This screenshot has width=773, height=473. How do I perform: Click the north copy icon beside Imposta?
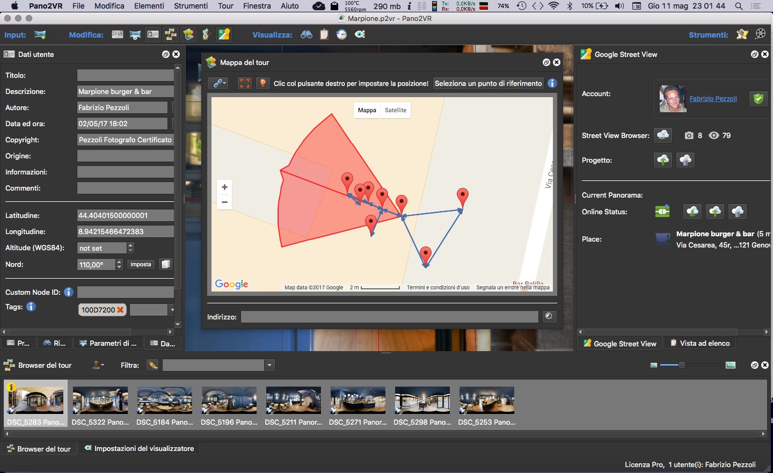point(166,264)
